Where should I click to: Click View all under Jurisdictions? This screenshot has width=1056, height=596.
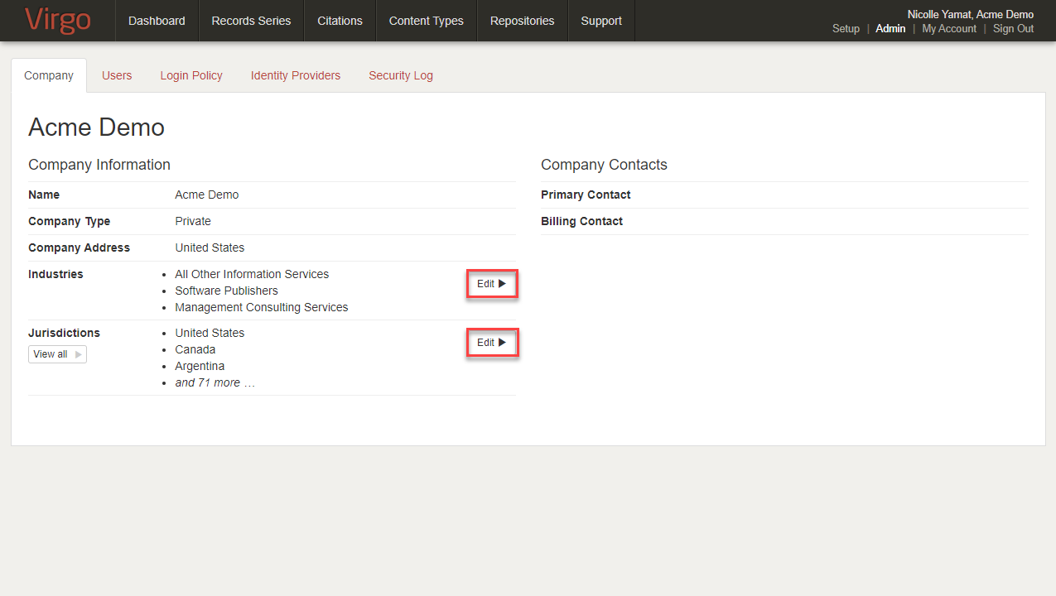pyautogui.click(x=57, y=354)
